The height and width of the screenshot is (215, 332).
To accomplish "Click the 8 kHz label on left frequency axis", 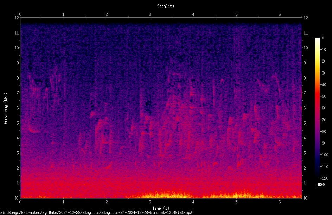I will coord(18,78).
